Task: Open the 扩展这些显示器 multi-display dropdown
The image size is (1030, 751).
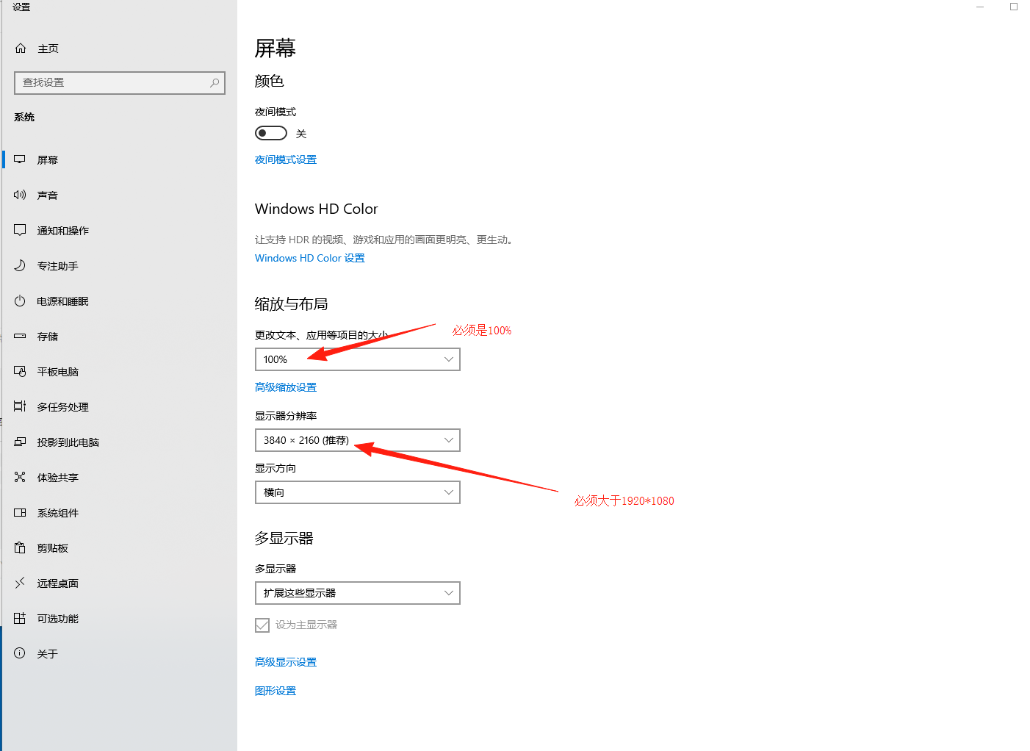Action: [357, 593]
